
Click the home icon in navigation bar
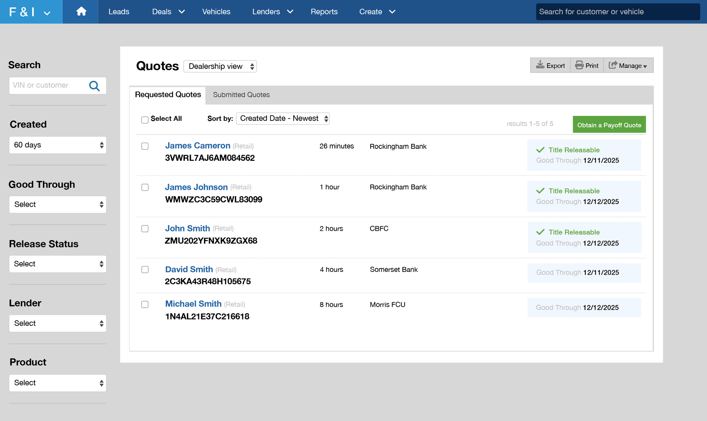coord(81,12)
